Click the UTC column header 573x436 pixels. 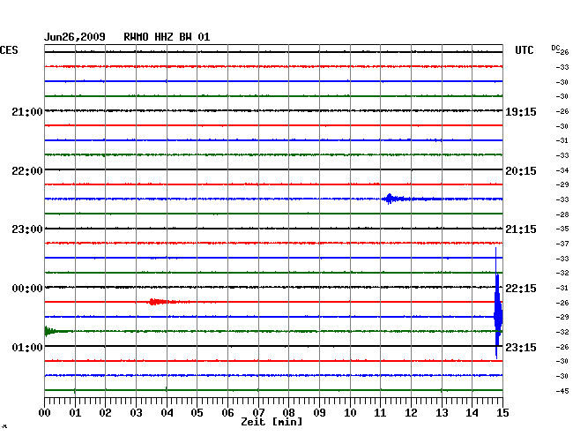[524, 50]
